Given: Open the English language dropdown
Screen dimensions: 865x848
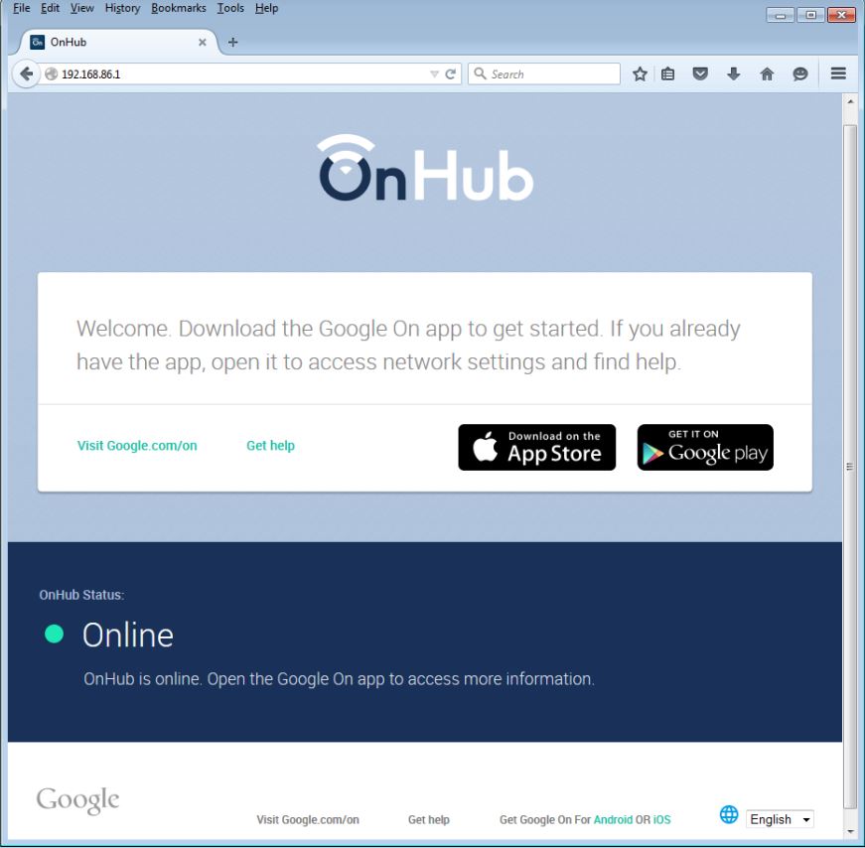Looking at the screenshot, I should 780,819.
